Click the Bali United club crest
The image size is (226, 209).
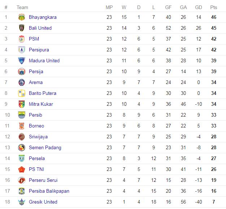pyautogui.click(x=22, y=28)
